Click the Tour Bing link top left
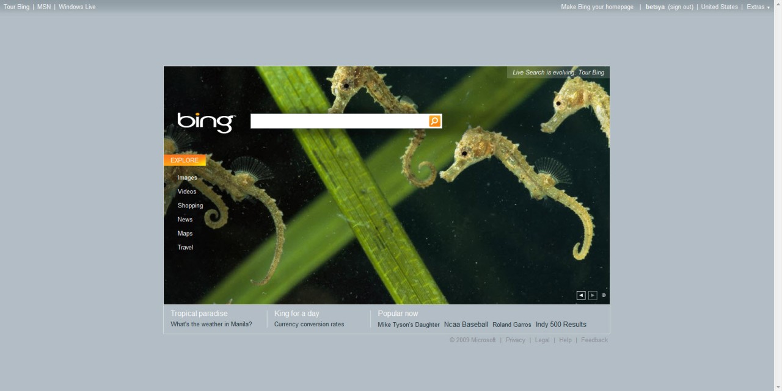The image size is (782, 391). pos(16,7)
